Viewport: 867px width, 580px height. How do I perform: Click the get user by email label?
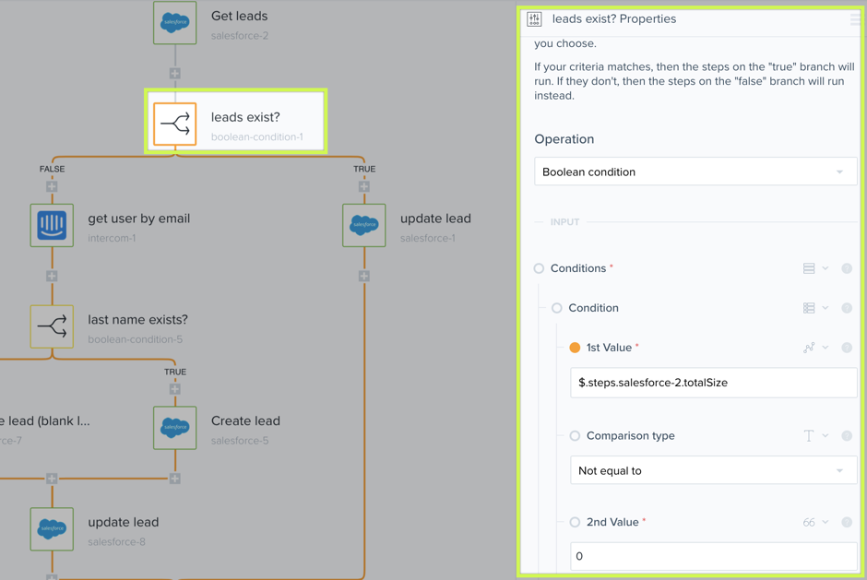pyautogui.click(x=138, y=219)
